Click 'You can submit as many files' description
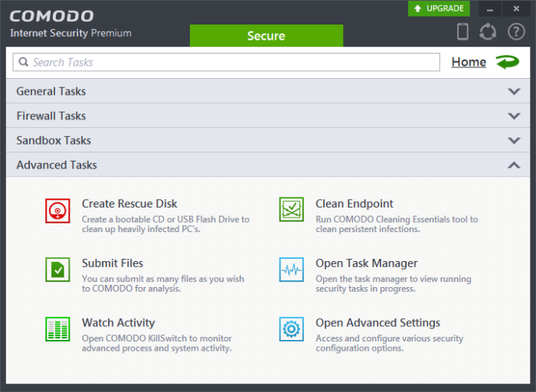This screenshot has width=536, height=392. (162, 283)
